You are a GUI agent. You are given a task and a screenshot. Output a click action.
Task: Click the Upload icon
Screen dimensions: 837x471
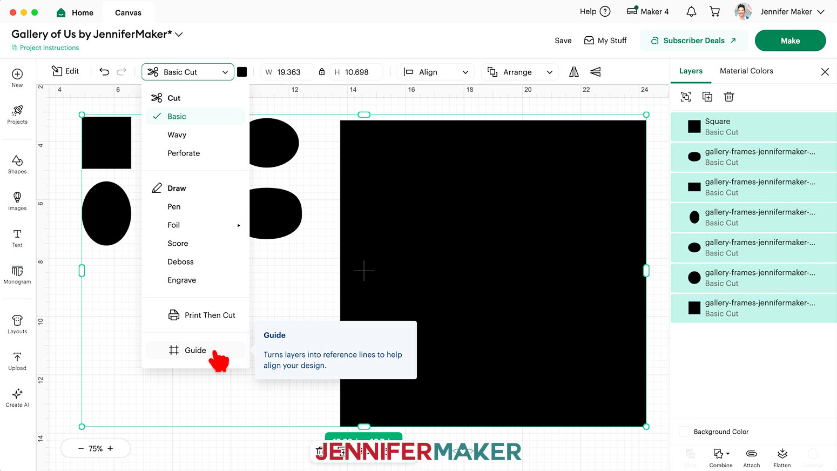pyautogui.click(x=17, y=361)
